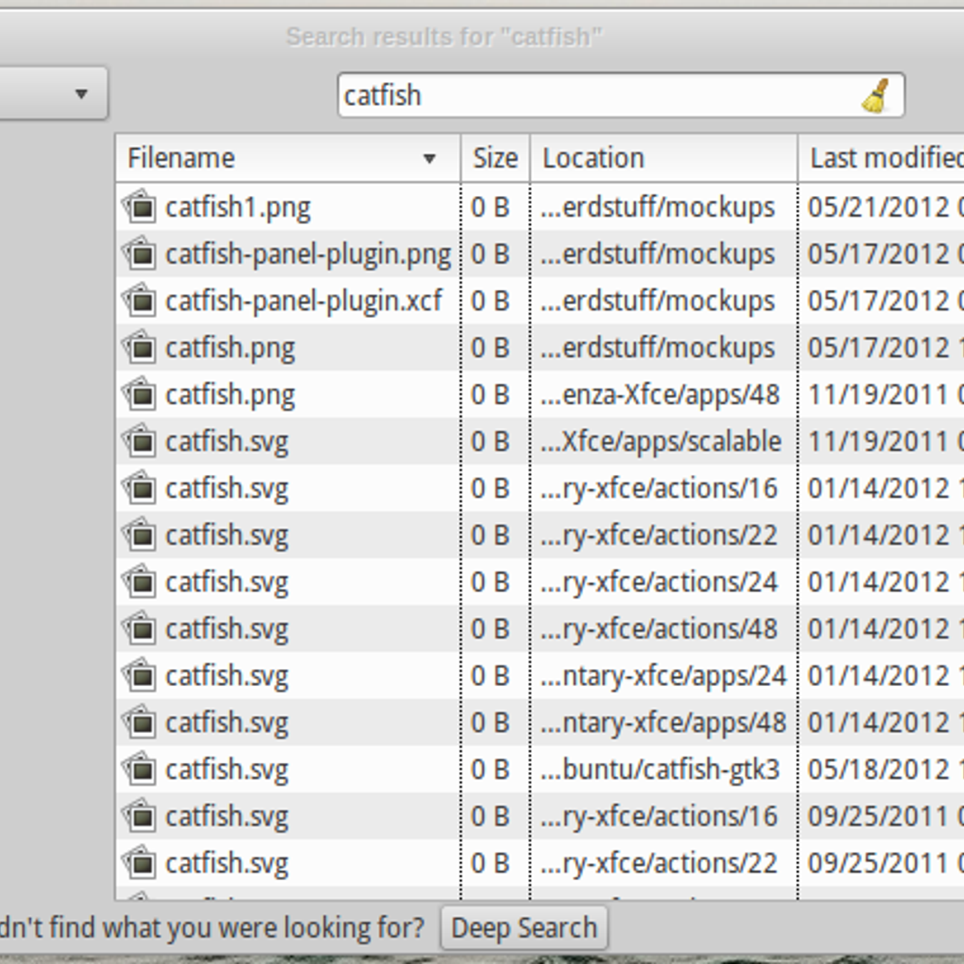Sort results by the Location column header
The image size is (964, 964).
click(664, 158)
